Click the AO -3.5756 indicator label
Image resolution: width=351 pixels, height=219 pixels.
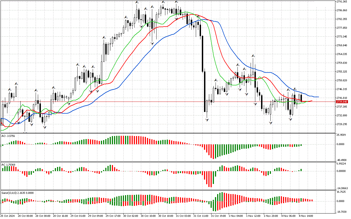click(x=8, y=136)
